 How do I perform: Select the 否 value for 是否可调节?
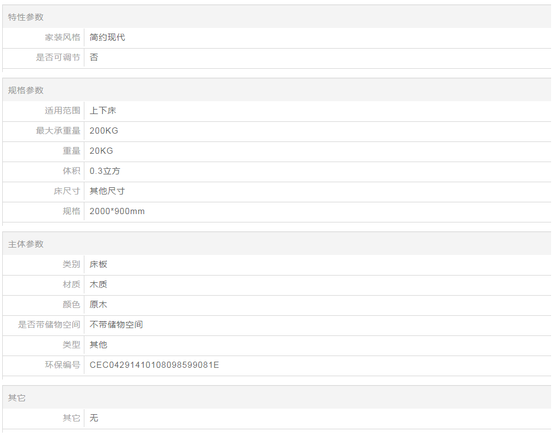tap(94, 58)
